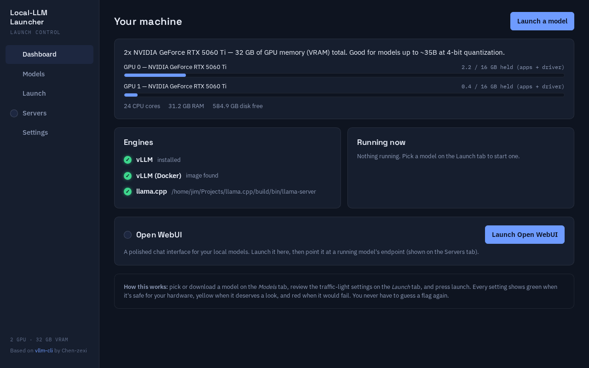Click the '584.9 GB disk free' stat

(237, 106)
